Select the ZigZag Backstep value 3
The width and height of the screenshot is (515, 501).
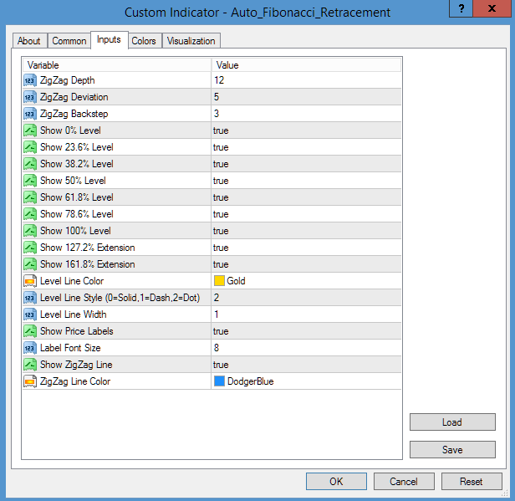click(x=217, y=114)
